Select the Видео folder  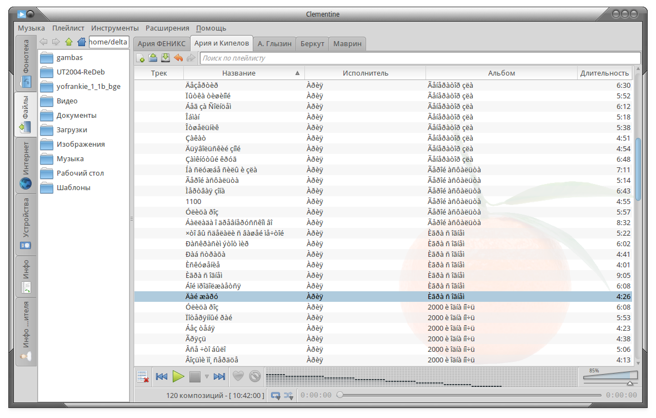84,101
